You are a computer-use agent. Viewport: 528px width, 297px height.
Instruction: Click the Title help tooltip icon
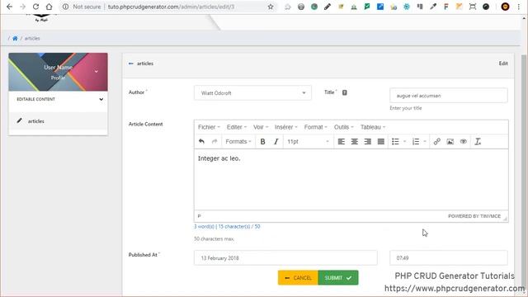click(345, 92)
